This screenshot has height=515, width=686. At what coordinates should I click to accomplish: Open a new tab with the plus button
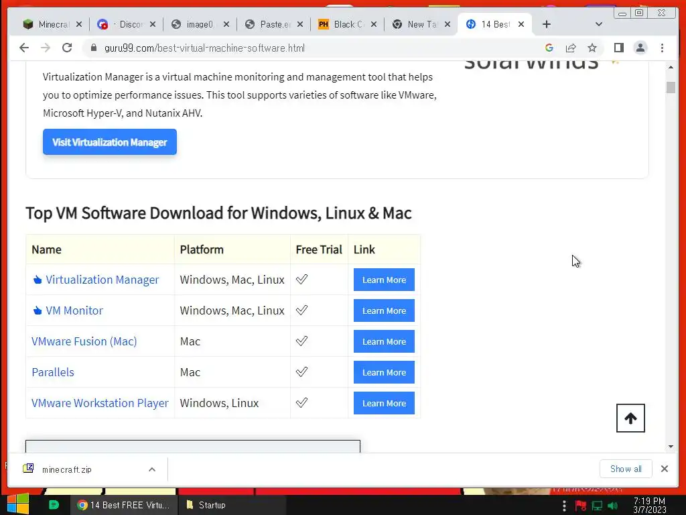coord(547,25)
